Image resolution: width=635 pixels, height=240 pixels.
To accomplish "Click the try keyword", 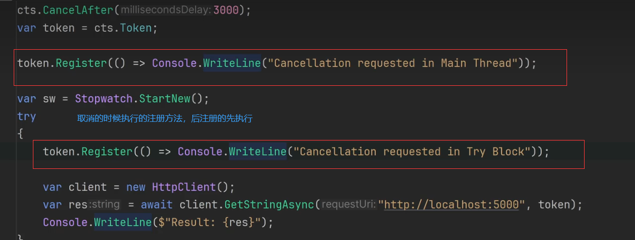I will 26,117.
